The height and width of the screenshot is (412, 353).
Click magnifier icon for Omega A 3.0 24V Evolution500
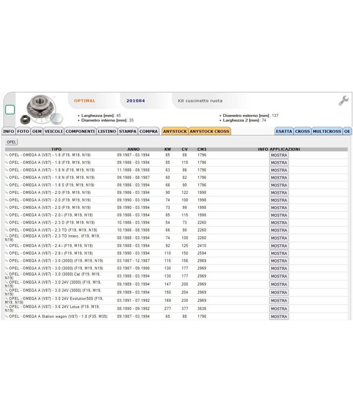click(x=7, y=299)
